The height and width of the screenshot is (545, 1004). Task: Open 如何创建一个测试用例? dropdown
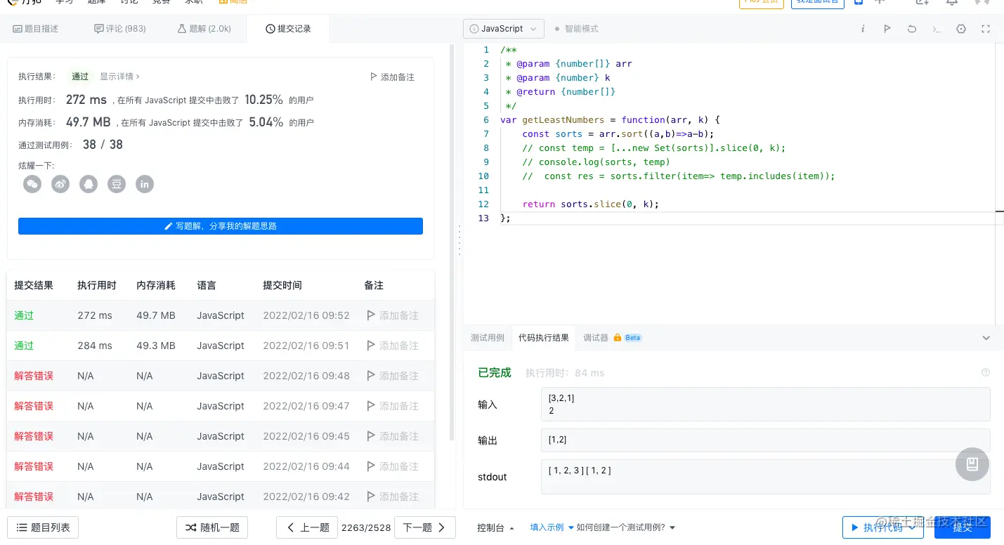pyautogui.click(x=626, y=527)
